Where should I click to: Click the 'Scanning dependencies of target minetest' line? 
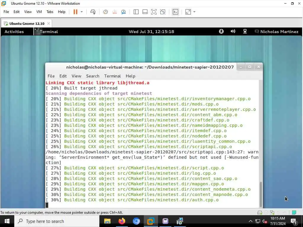pyautogui.click(x=99, y=93)
